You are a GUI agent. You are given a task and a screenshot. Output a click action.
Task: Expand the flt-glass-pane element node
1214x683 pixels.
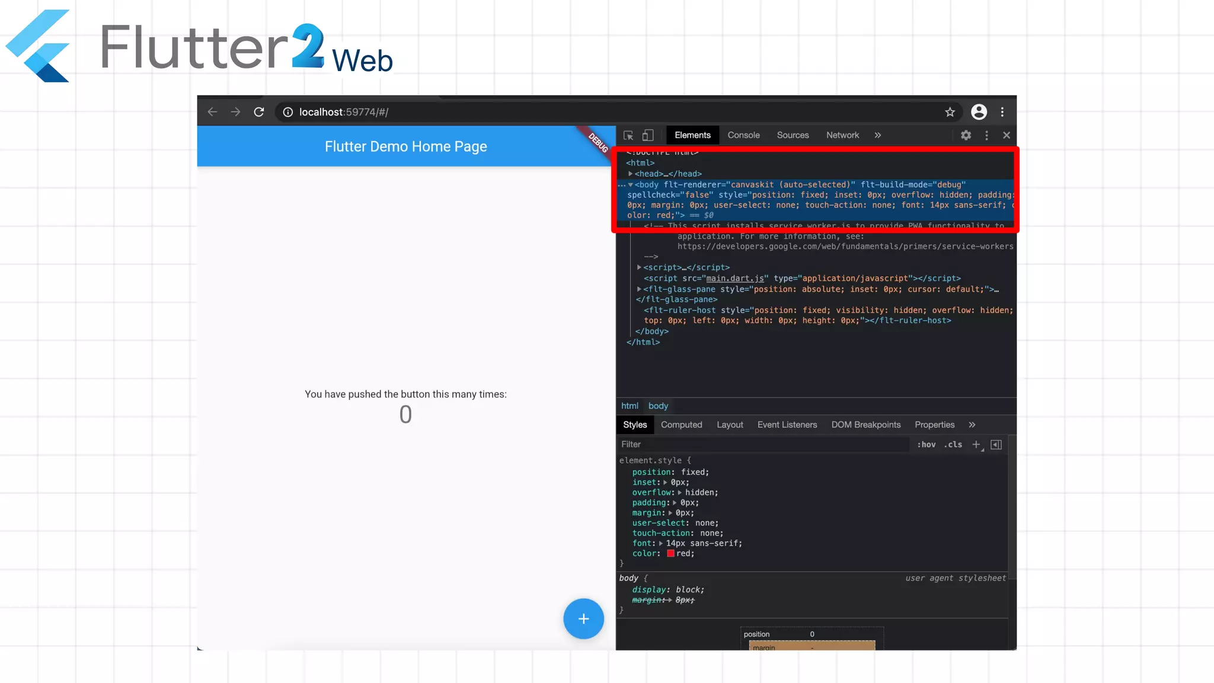point(639,289)
